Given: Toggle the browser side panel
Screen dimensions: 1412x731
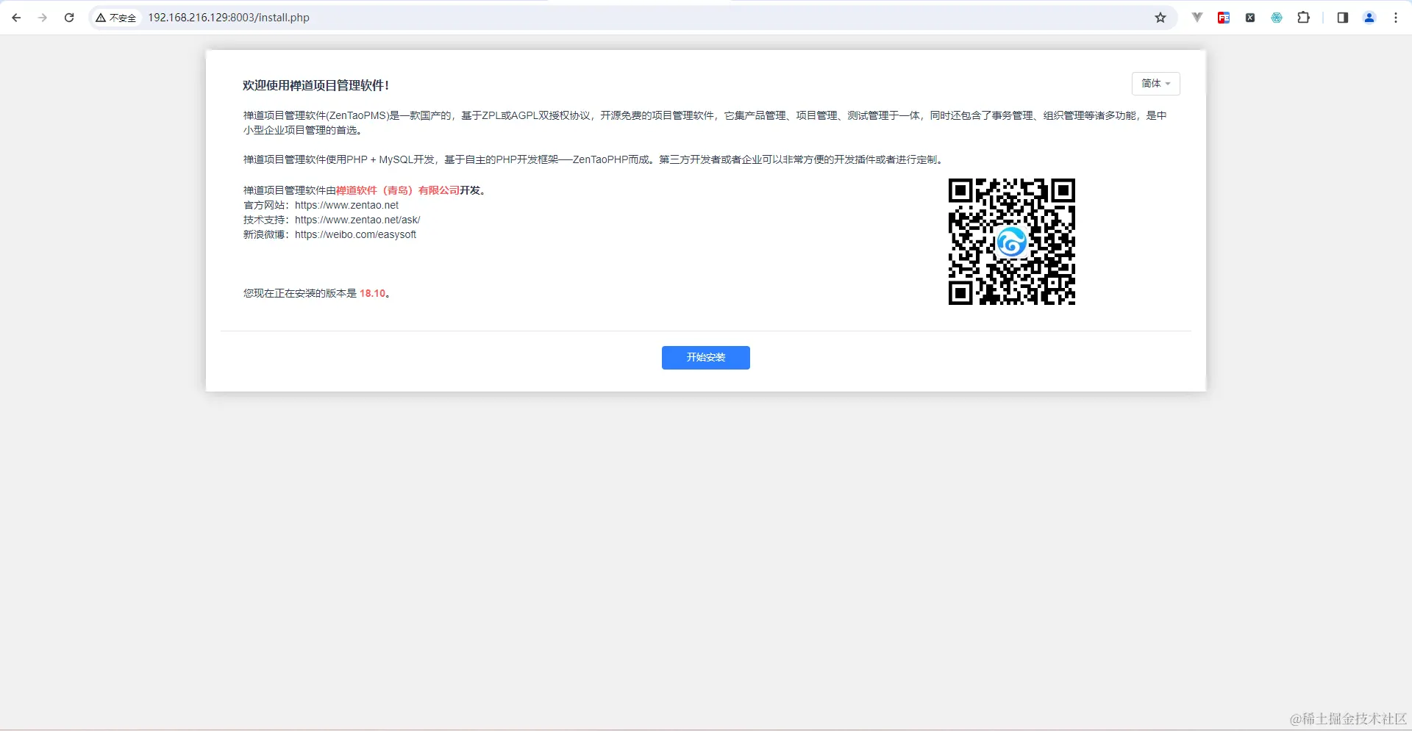Looking at the screenshot, I should [1343, 18].
